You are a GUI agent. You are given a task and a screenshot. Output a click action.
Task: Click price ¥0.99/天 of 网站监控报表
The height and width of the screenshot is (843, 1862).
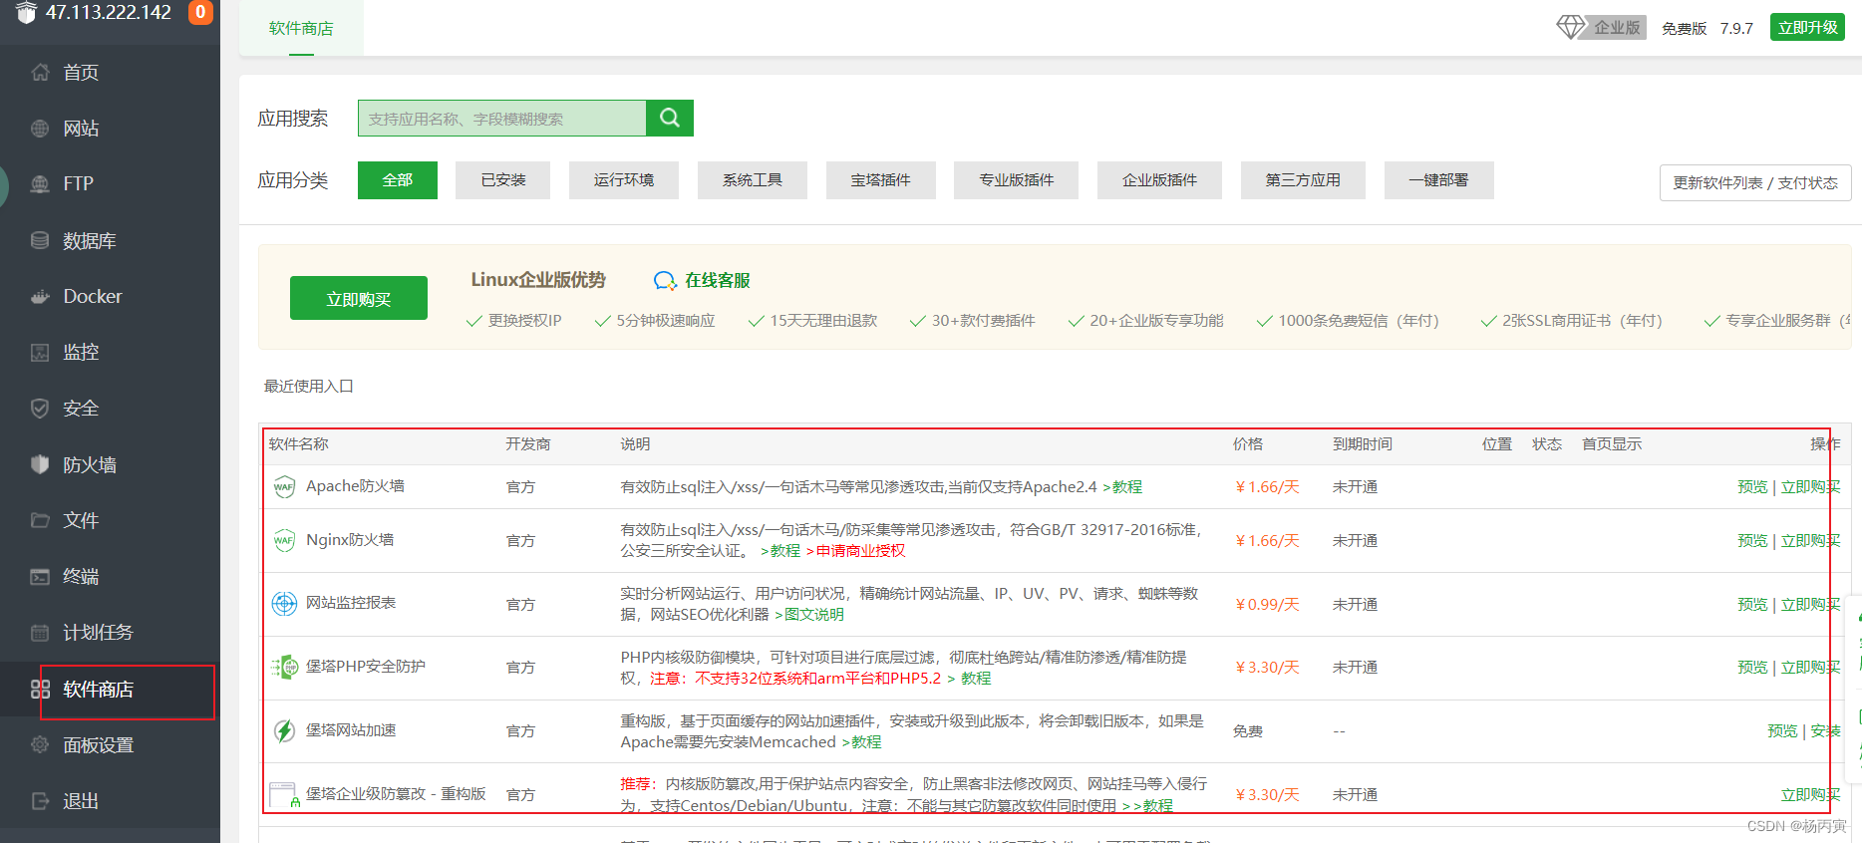(1267, 604)
